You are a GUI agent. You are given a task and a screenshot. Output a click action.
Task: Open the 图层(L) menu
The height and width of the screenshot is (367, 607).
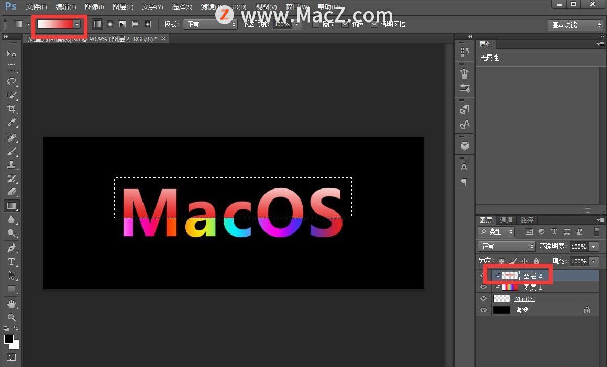[123, 7]
